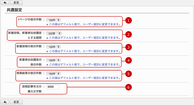Click the とする期間 label
This screenshot has width=194, height=105.
[35, 38]
